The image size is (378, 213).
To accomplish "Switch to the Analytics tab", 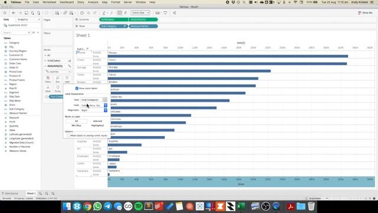I will point(23,20).
